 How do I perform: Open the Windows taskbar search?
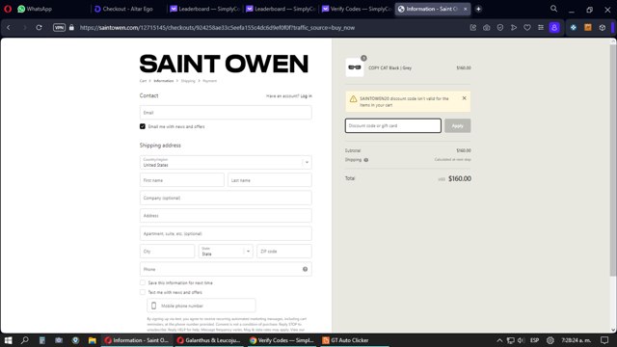24,340
